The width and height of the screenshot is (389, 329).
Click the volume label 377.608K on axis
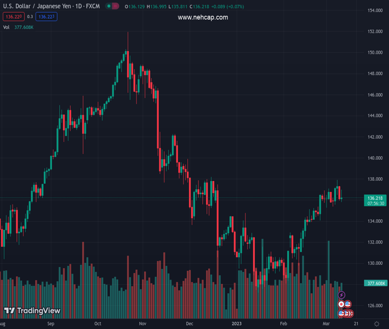tap(375, 283)
